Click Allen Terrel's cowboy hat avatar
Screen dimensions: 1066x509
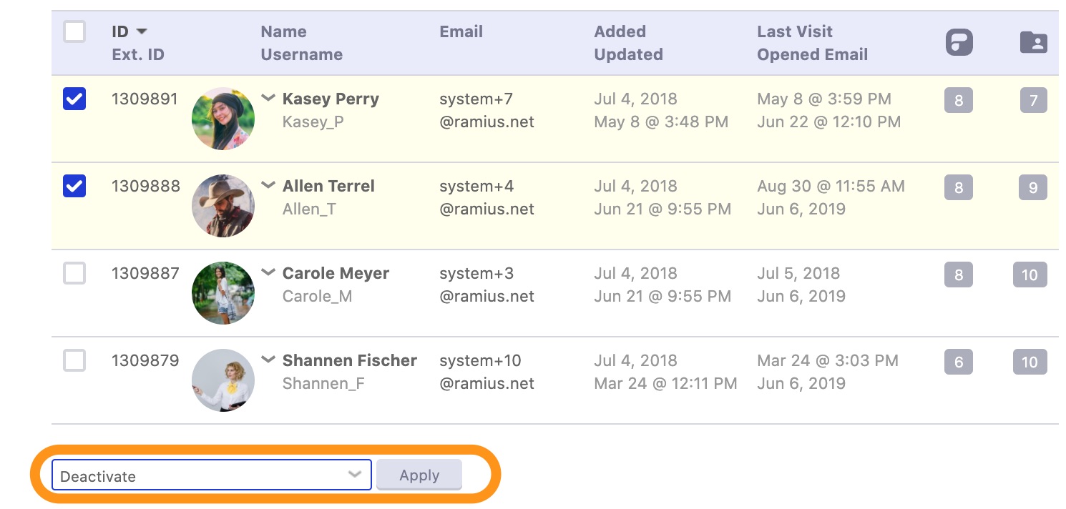223,206
